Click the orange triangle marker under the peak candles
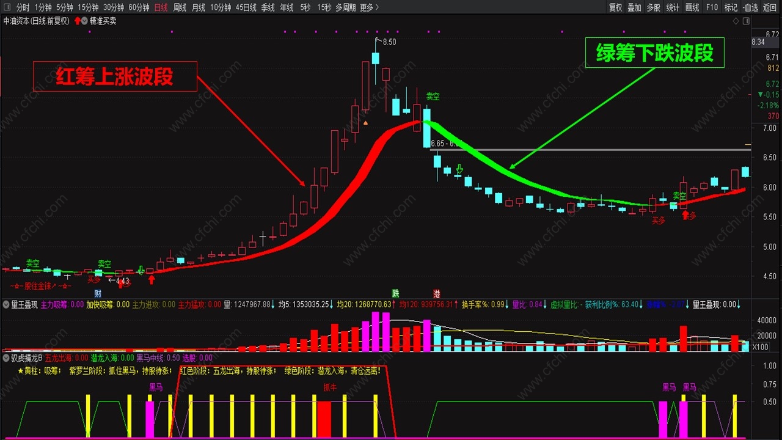782x440 pixels. pyautogui.click(x=365, y=123)
